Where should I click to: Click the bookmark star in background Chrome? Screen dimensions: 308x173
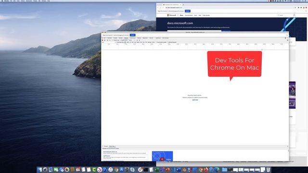coord(295,8)
